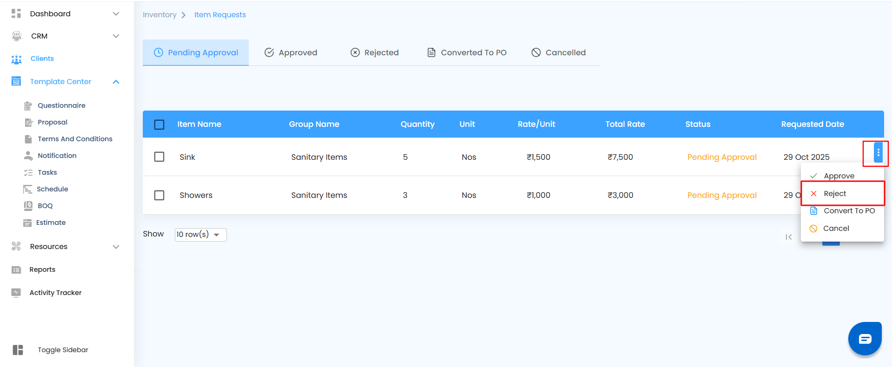Open the Proposal template item
The height and width of the screenshot is (367, 892).
coord(53,122)
